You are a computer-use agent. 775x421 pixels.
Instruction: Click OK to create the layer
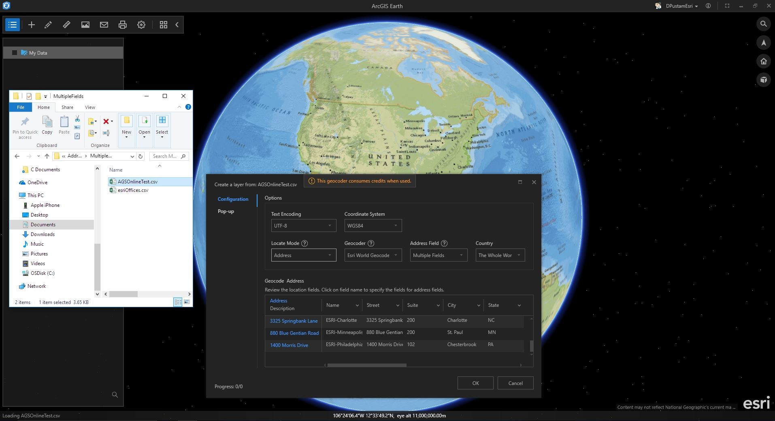coord(475,383)
